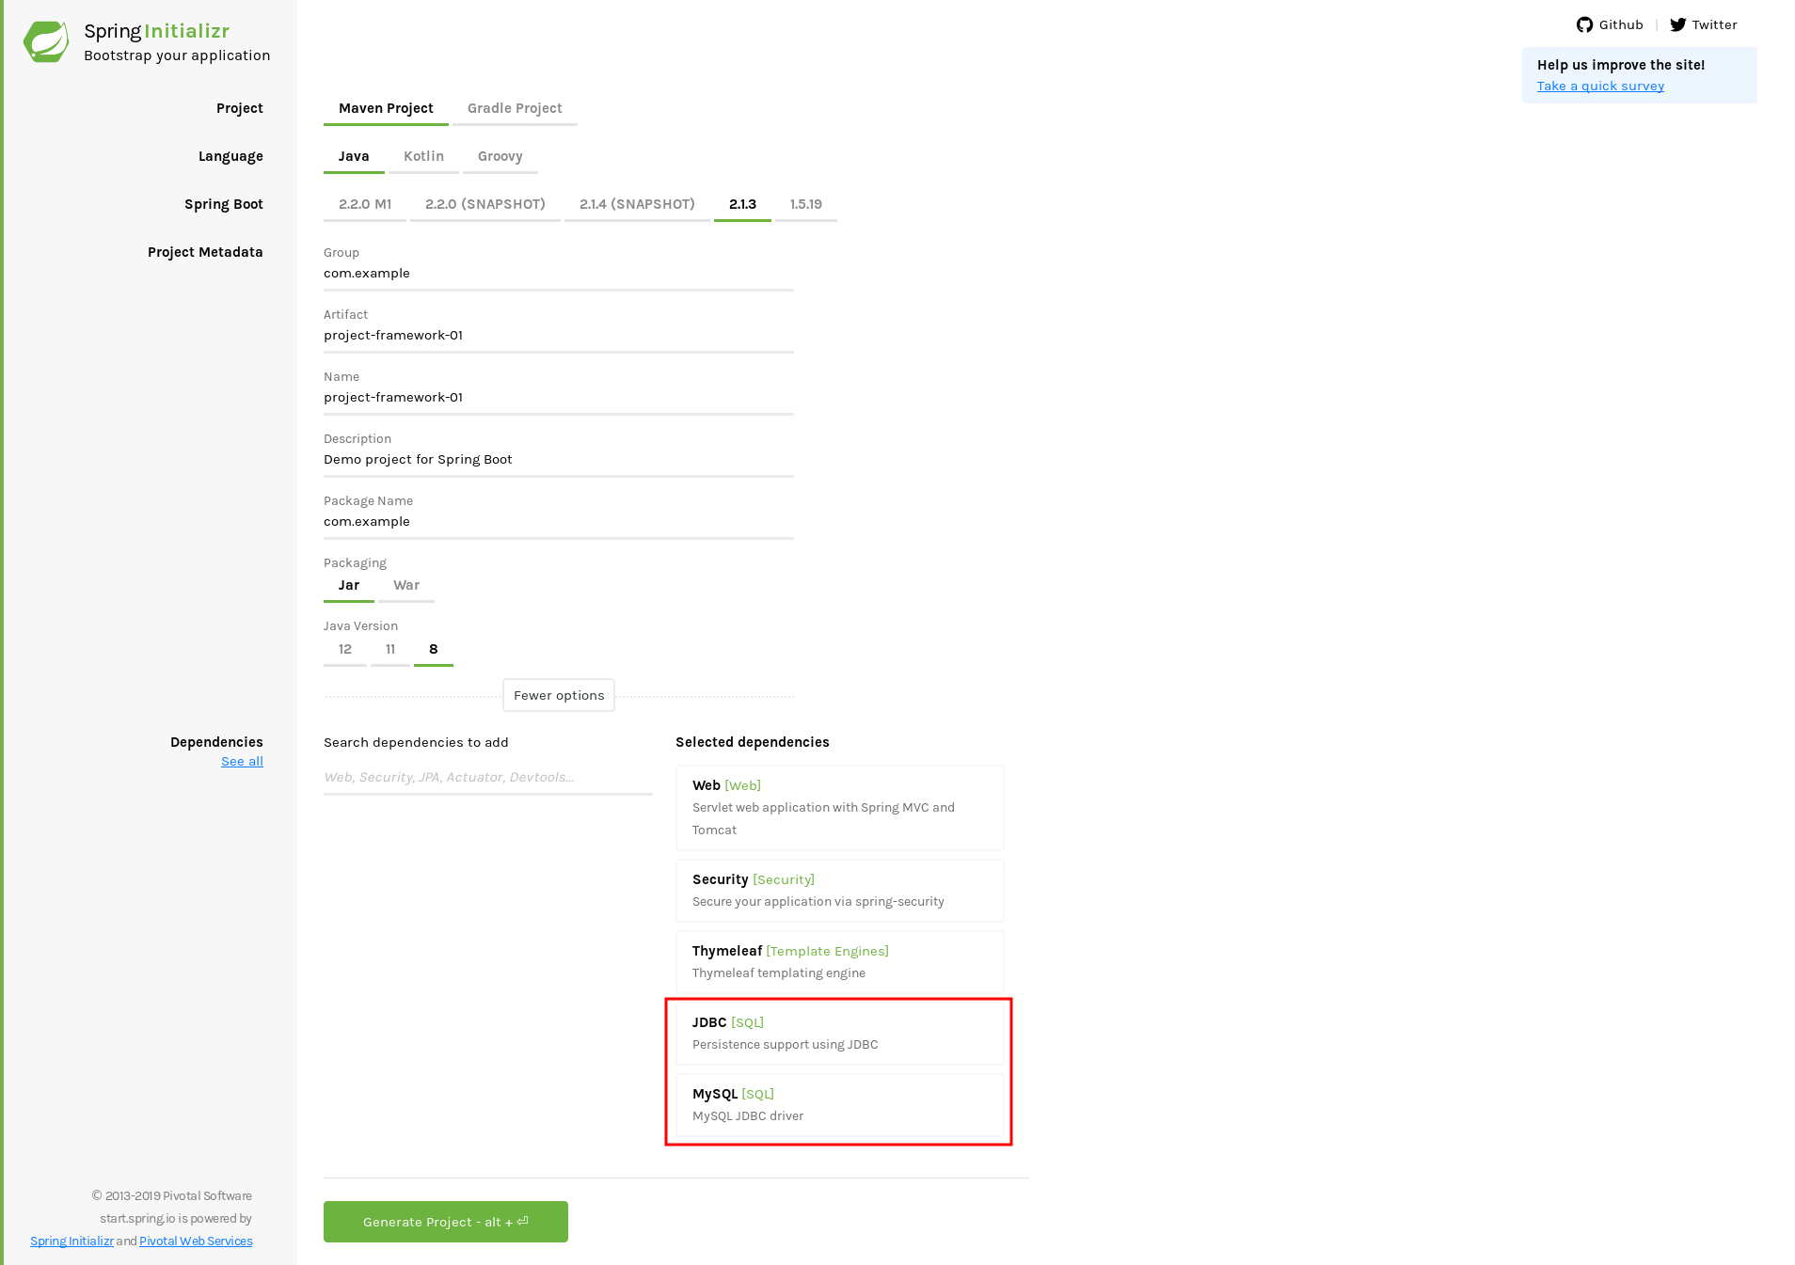Open the Take a quick survey link
This screenshot has width=1795, height=1265.
tap(1599, 85)
